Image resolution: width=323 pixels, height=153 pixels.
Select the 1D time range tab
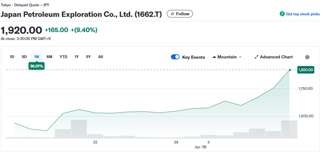(x=12, y=57)
